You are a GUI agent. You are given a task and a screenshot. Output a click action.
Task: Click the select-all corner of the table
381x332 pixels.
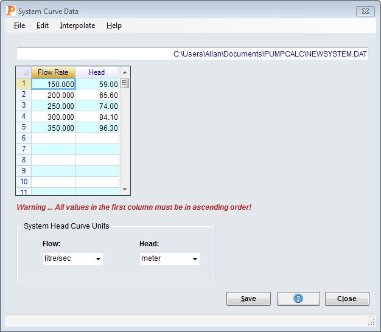pyautogui.click(x=24, y=72)
